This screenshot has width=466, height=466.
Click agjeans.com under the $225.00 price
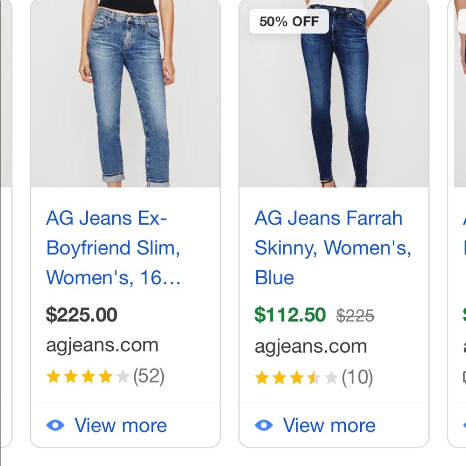click(102, 345)
